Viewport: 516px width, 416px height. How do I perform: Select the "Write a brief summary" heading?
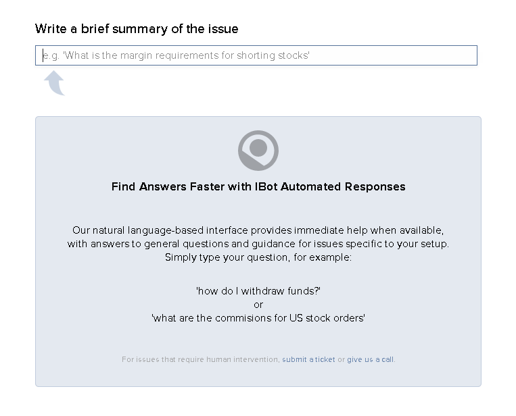(137, 29)
